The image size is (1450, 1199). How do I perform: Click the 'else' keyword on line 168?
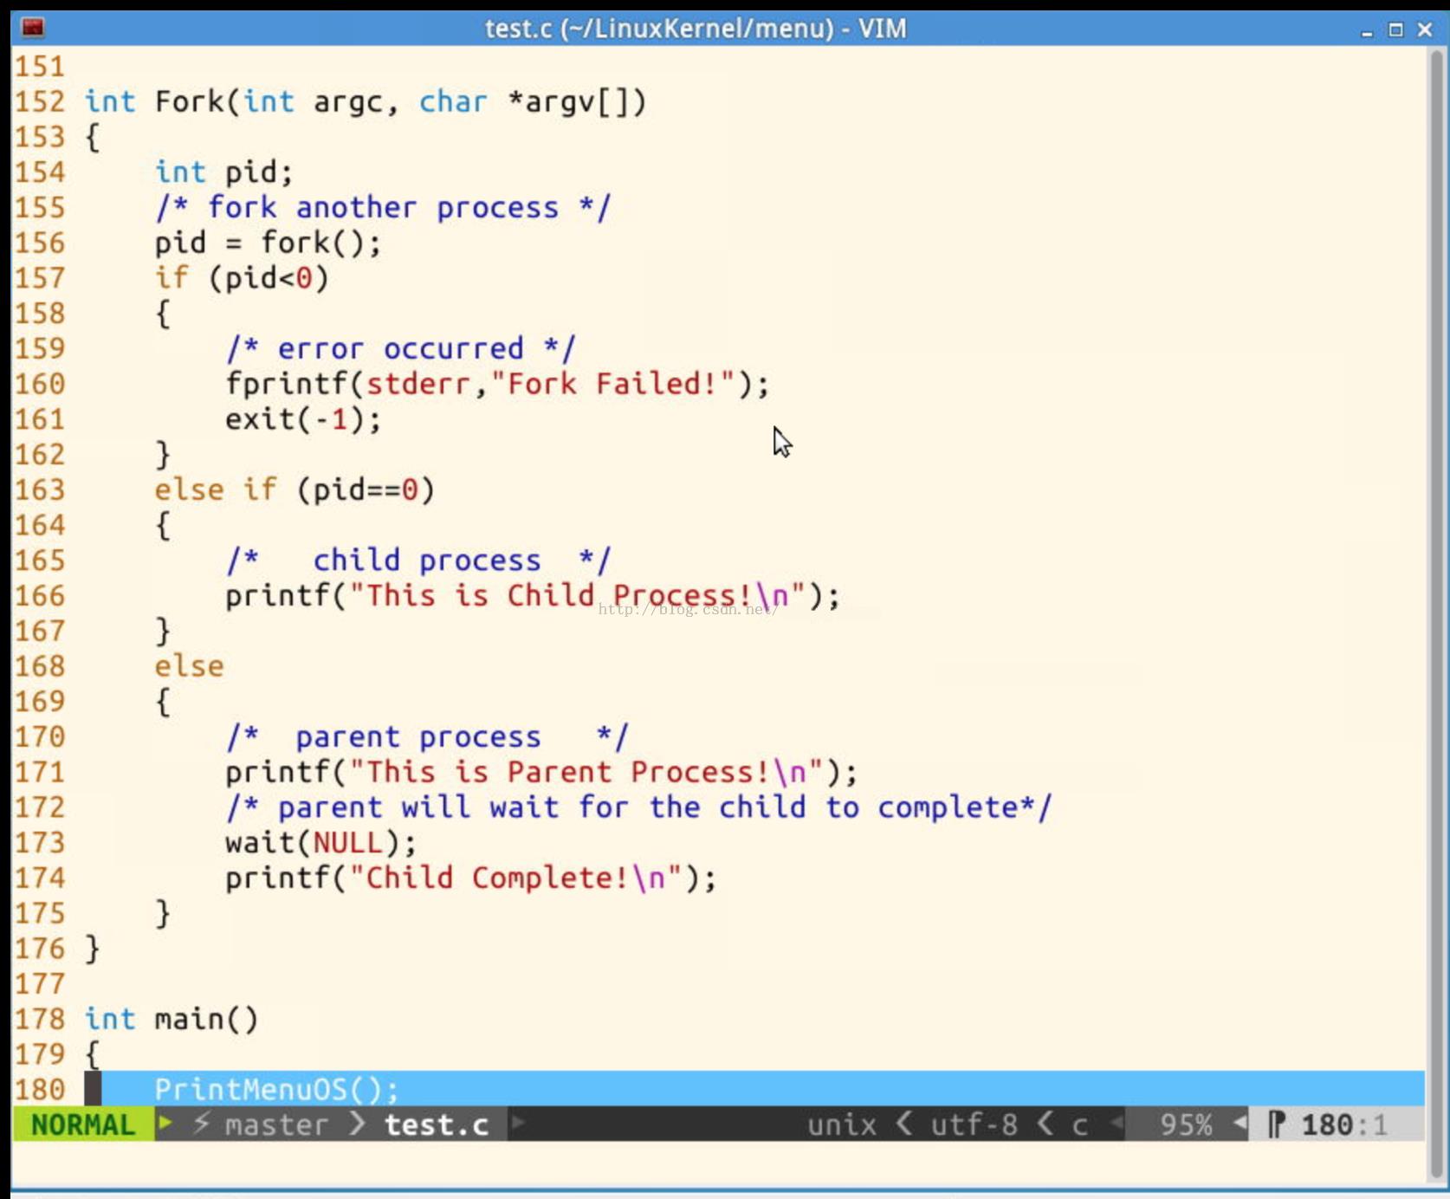[189, 666]
